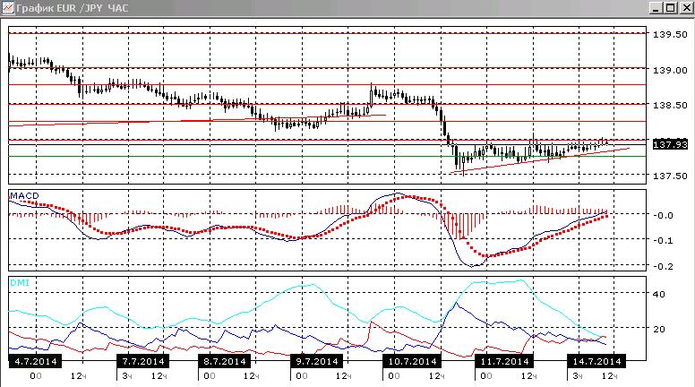Select the current price tag 137.93
Screen dimensions: 695x387
click(x=670, y=144)
